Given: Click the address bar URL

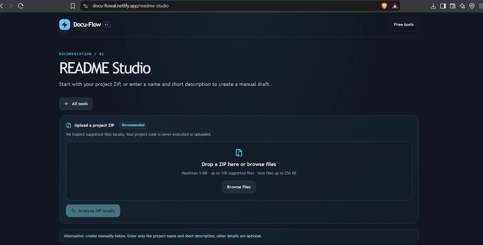Looking at the screenshot, I should tap(130, 6).
